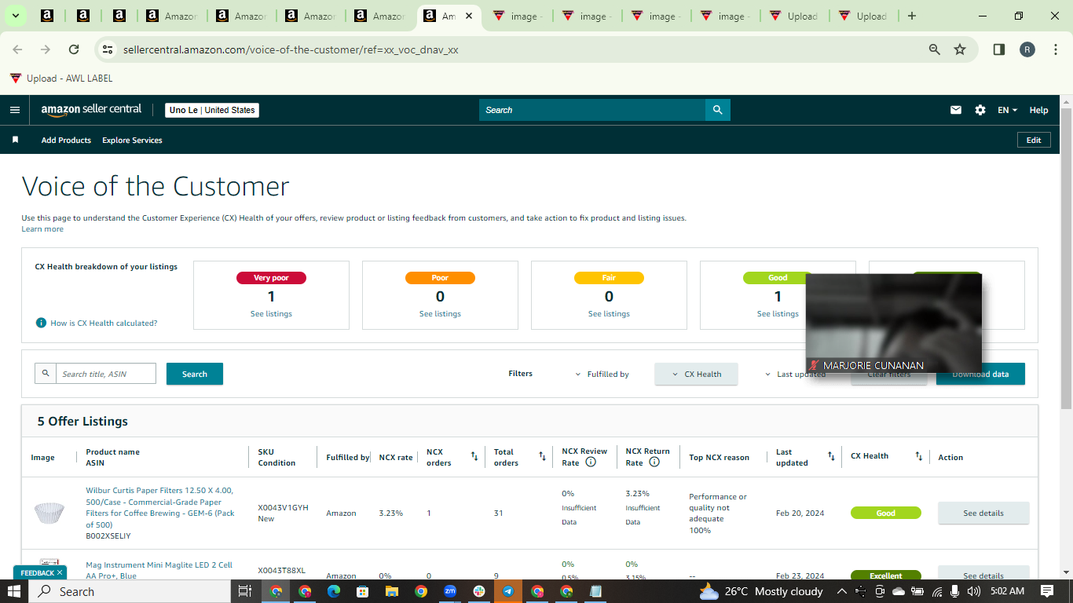Click the Amazon Seller Central logo
The width and height of the screenshot is (1073, 603).
pyautogui.click(x=92, y=110)
